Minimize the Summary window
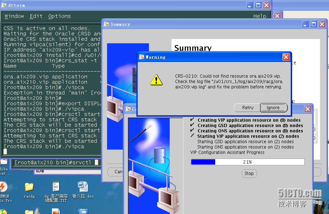The height and width of the screenshot is (214, 329). pos(305,24)
